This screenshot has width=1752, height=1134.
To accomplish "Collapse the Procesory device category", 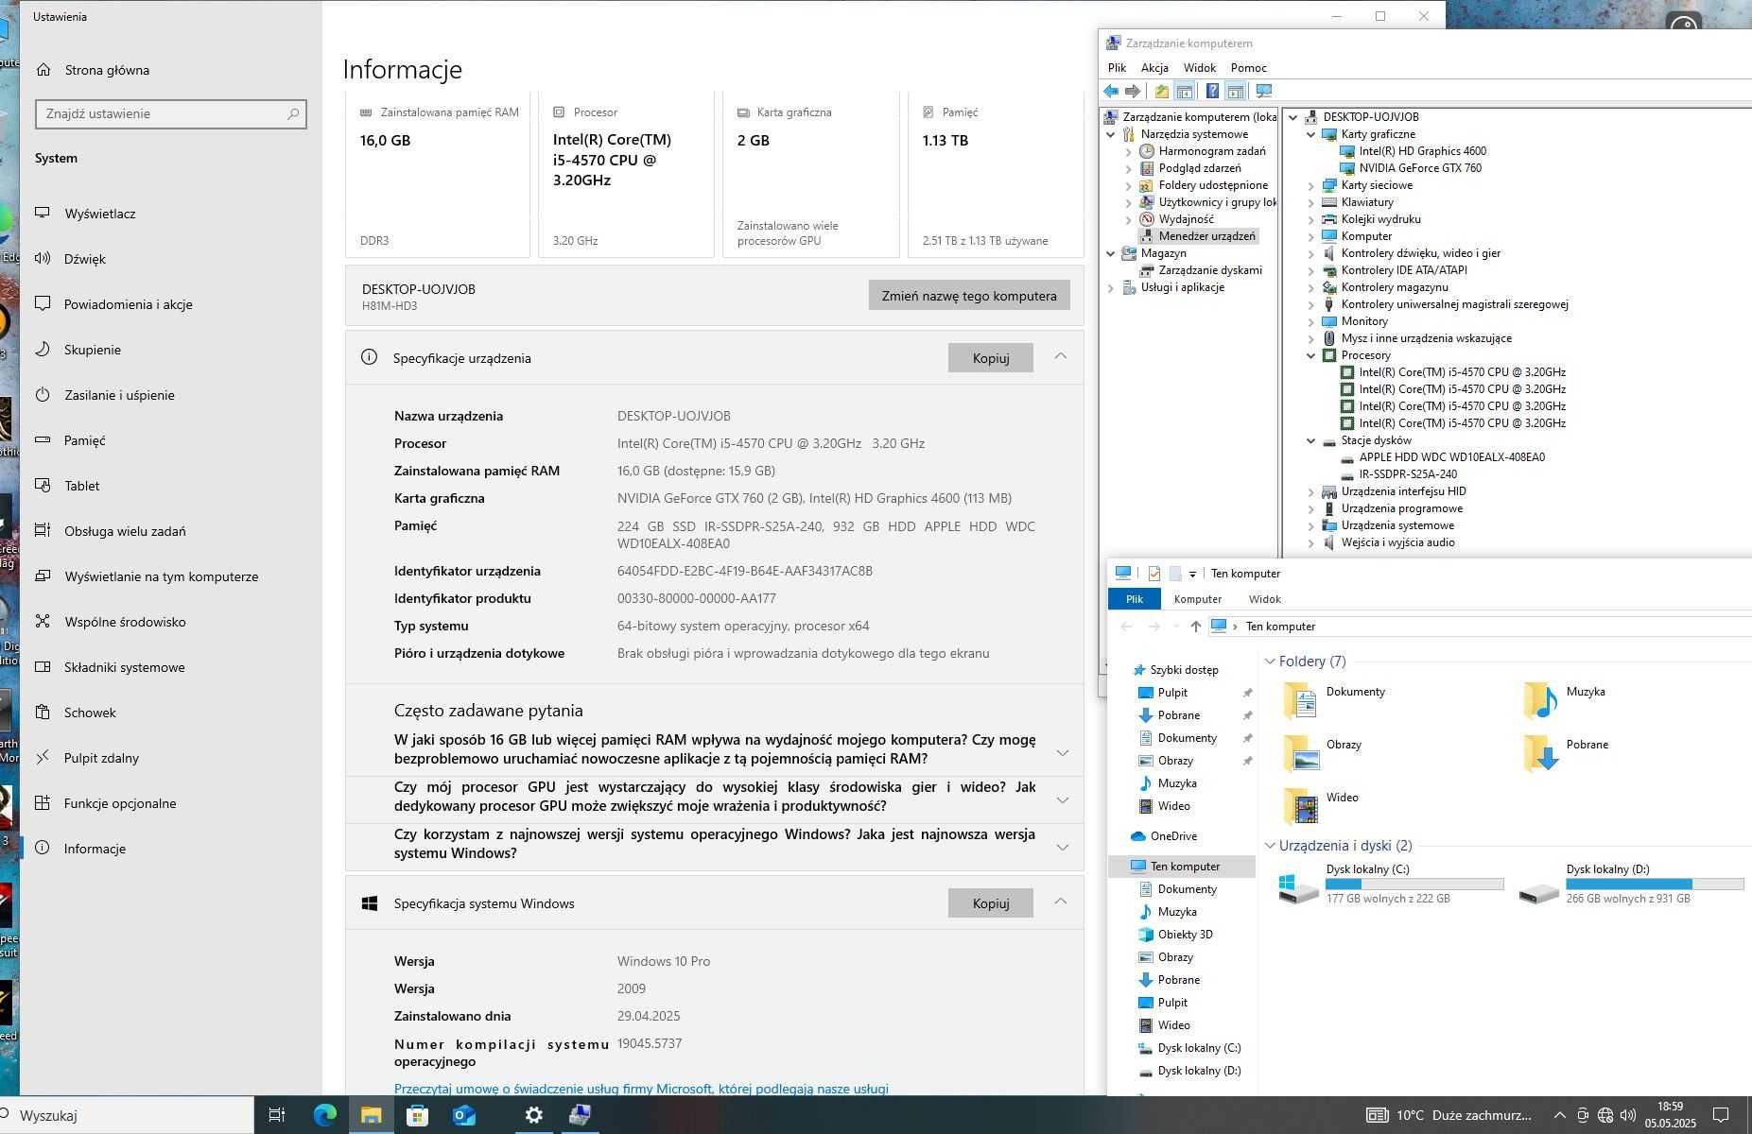I will [1310, 355].
